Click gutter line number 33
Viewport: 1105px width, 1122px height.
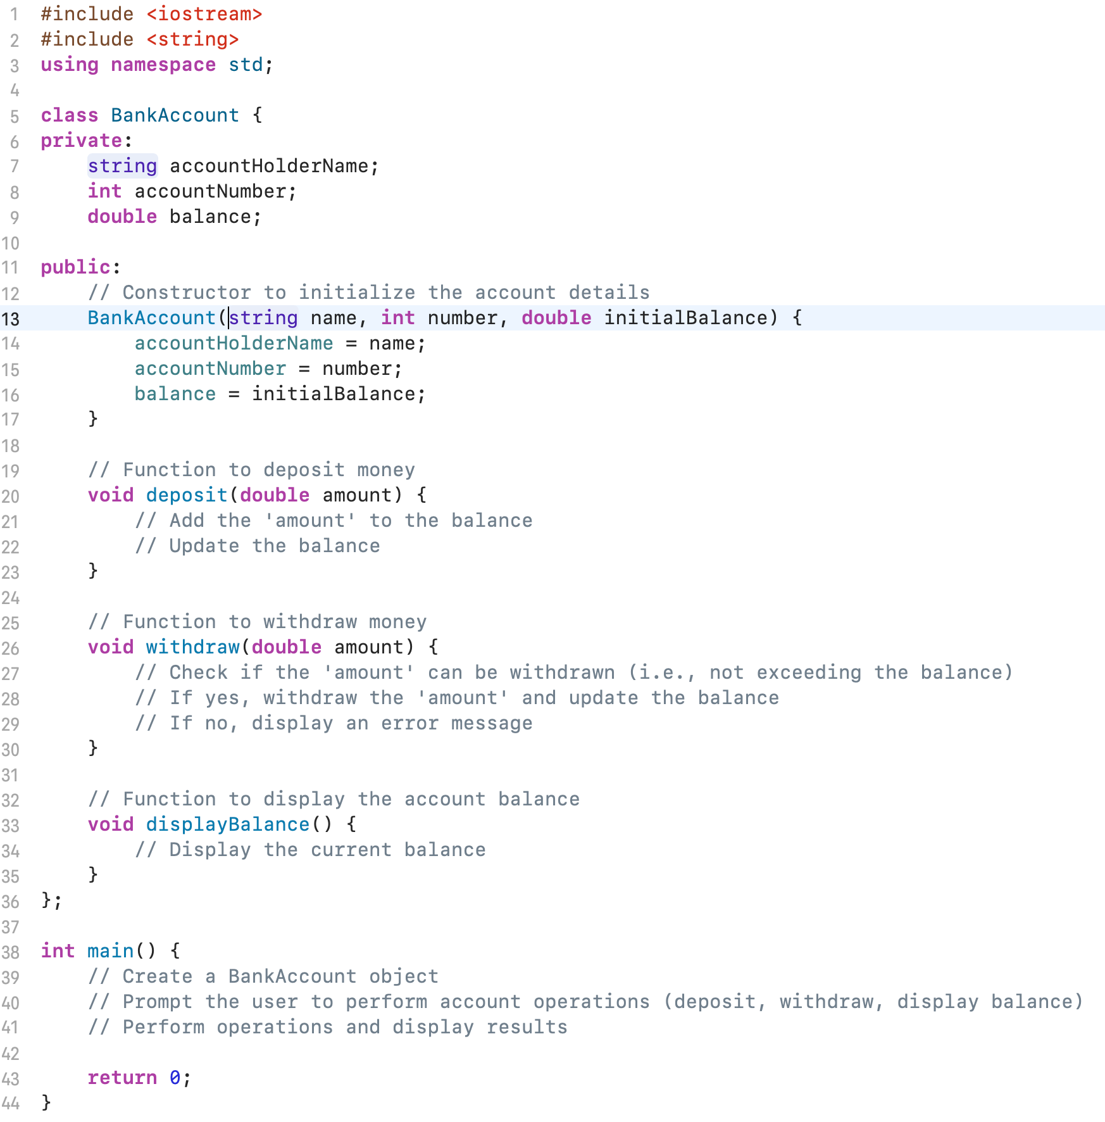(11, 825)
